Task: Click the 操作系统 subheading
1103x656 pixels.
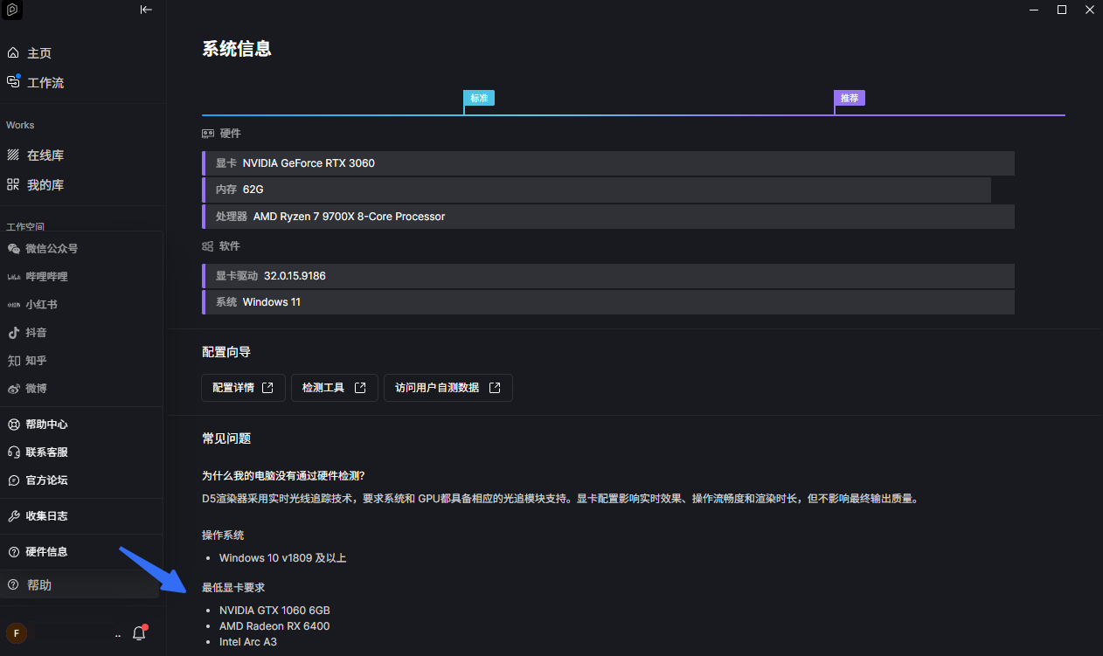Action: 223,535
